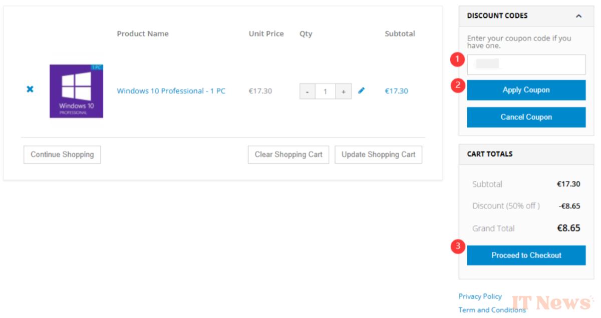Click the coupon code input field

526,64
